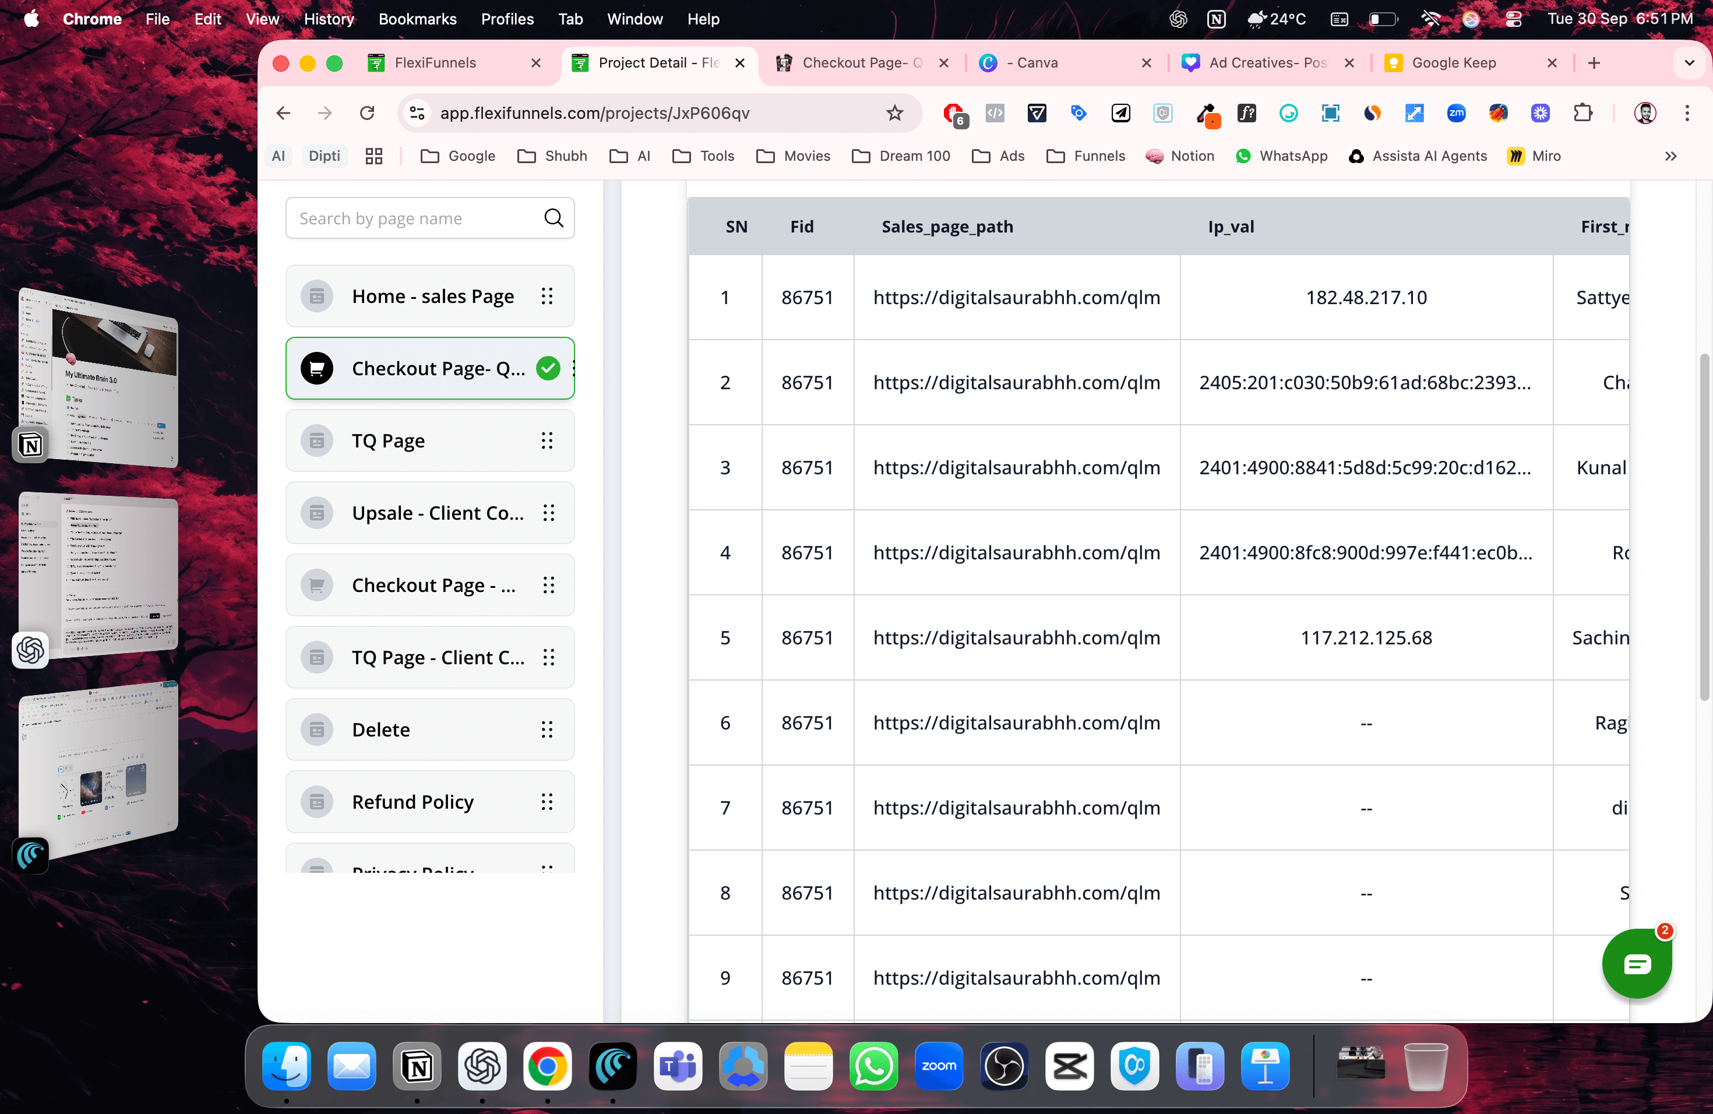Open macOS Control Center toggle icon
Viewport: 1713px width, 1114px height.
click(1514, 19)
